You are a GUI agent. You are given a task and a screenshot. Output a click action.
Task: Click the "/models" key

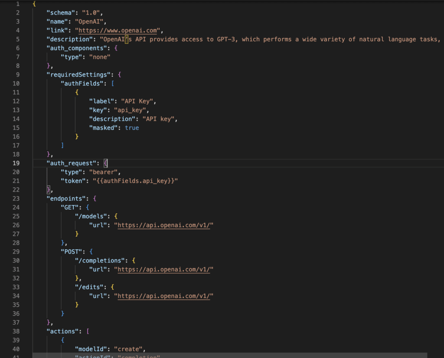point(91,216)
